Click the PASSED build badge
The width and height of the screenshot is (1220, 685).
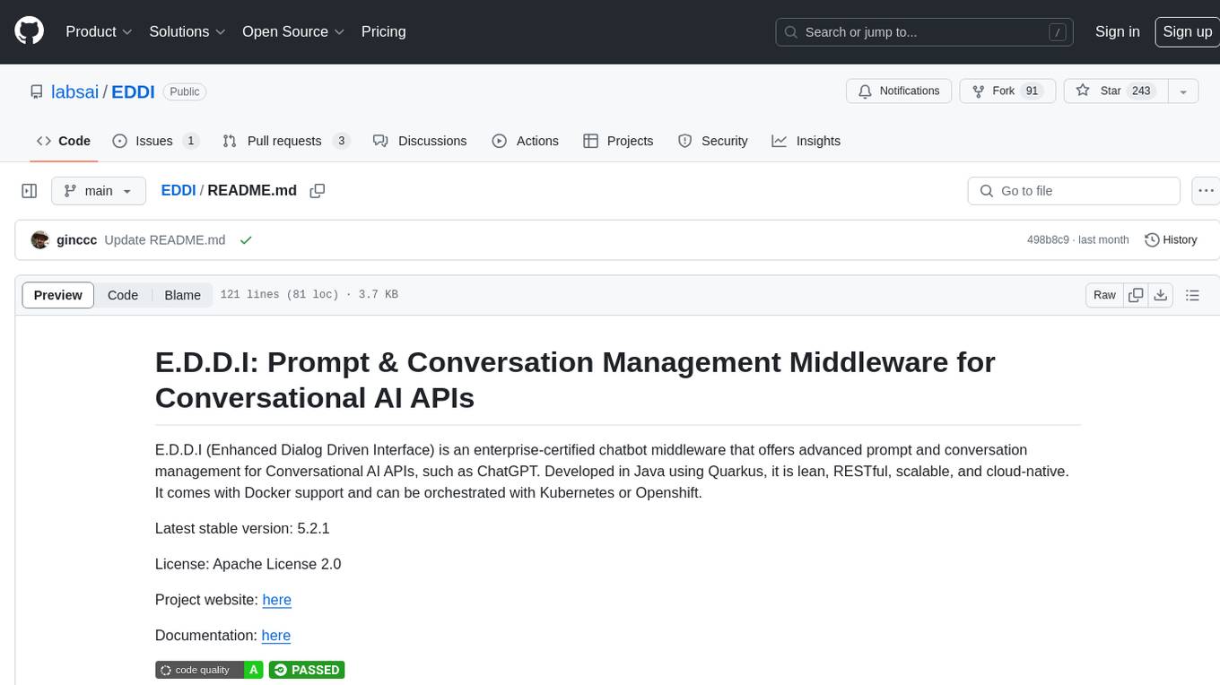tap(307, 670)
